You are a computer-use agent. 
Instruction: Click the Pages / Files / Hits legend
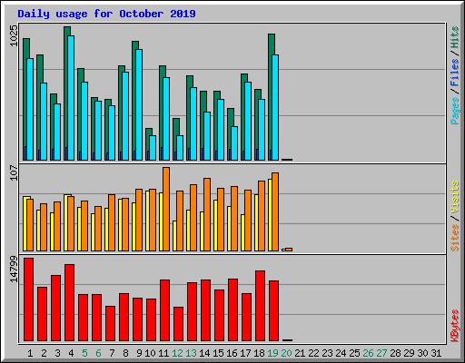(454, 75)
